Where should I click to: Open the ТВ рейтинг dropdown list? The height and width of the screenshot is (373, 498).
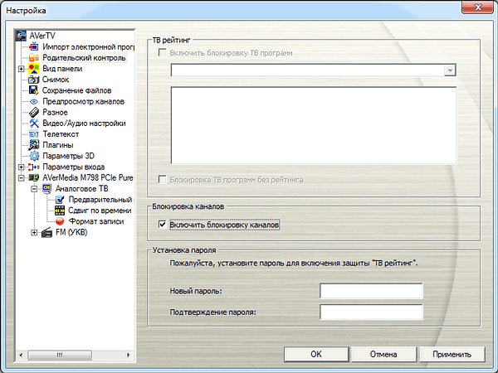click(450, 70)
